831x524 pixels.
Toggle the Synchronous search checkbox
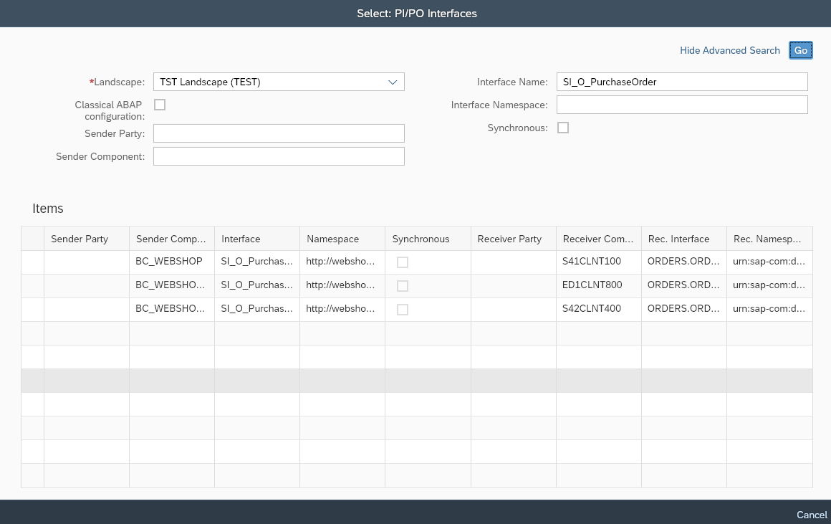(x=563, y=128)
